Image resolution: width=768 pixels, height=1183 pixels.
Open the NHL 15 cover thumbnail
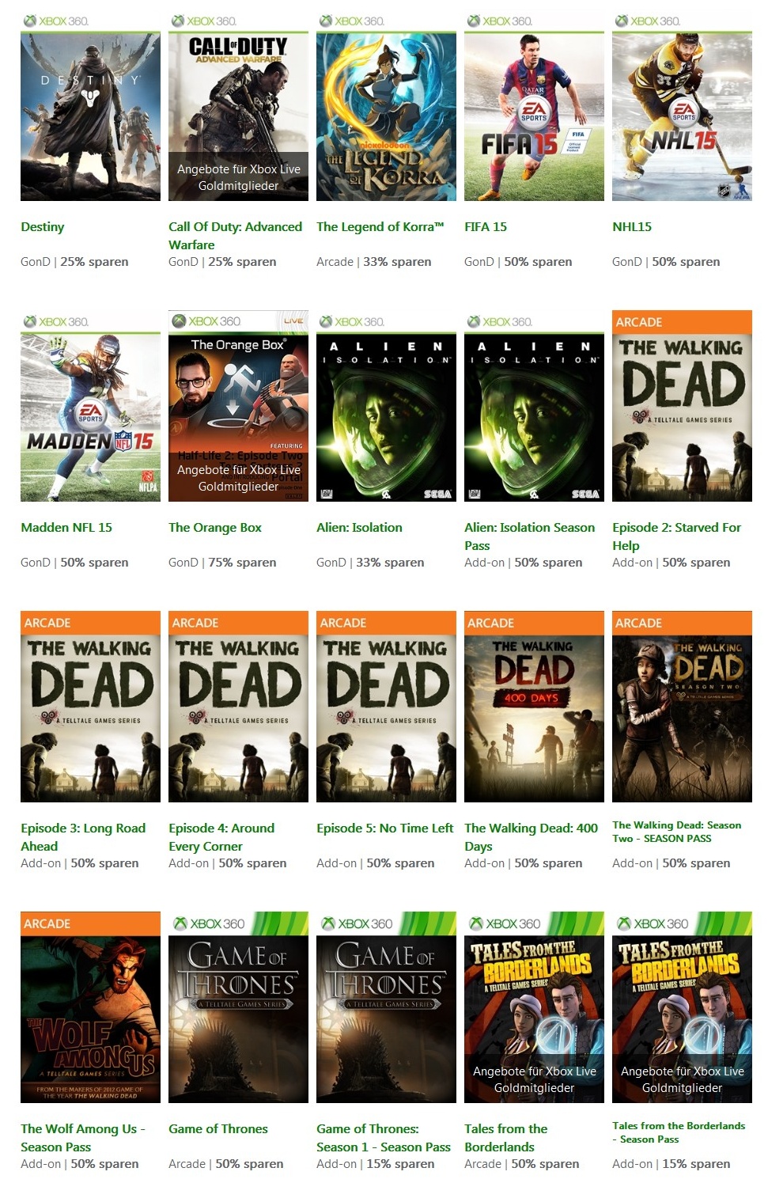[x=682, y=105]
